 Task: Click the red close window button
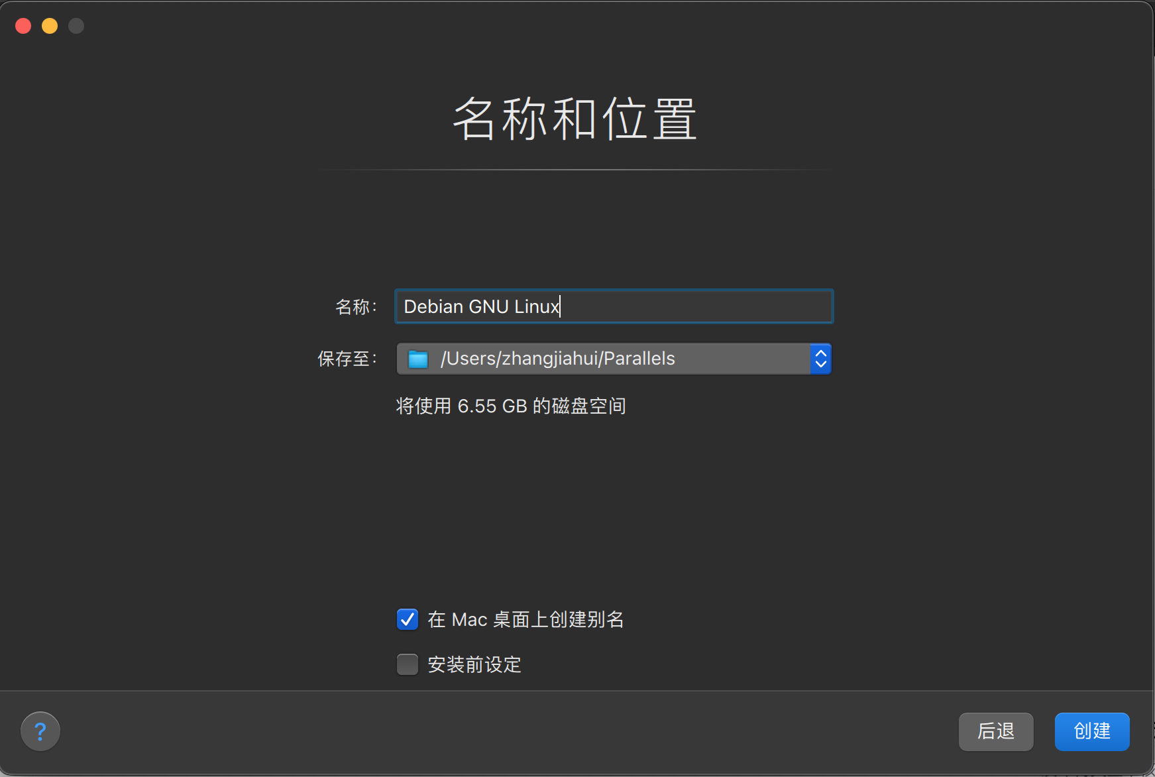click(x=23, y=26)
